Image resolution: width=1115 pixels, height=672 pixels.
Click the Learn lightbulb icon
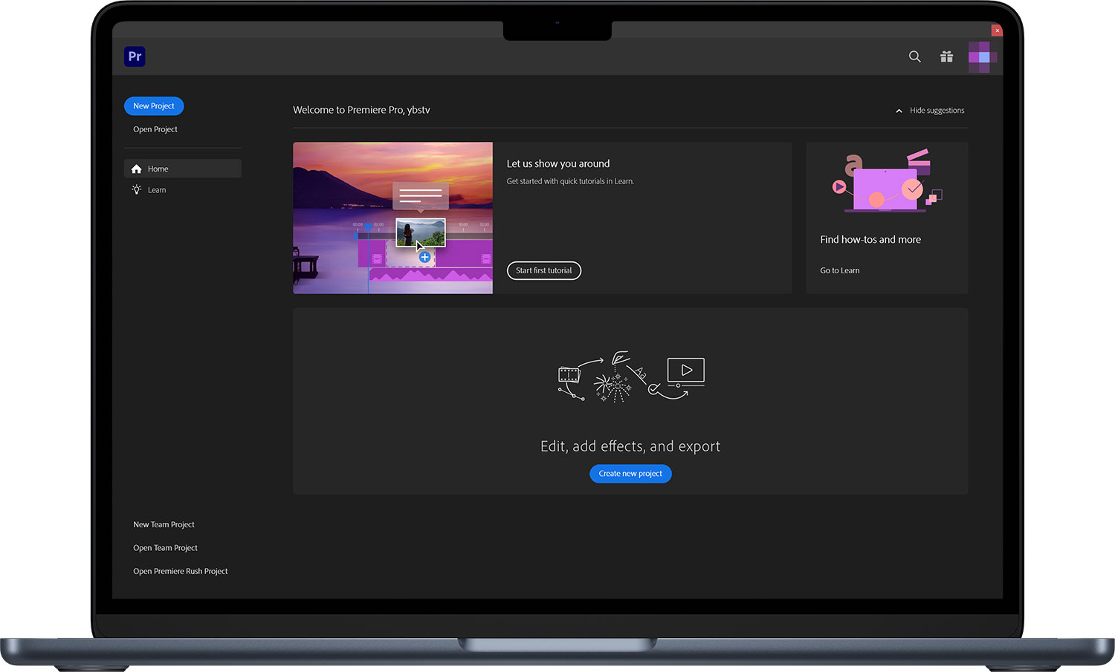[x=137, y=189]
